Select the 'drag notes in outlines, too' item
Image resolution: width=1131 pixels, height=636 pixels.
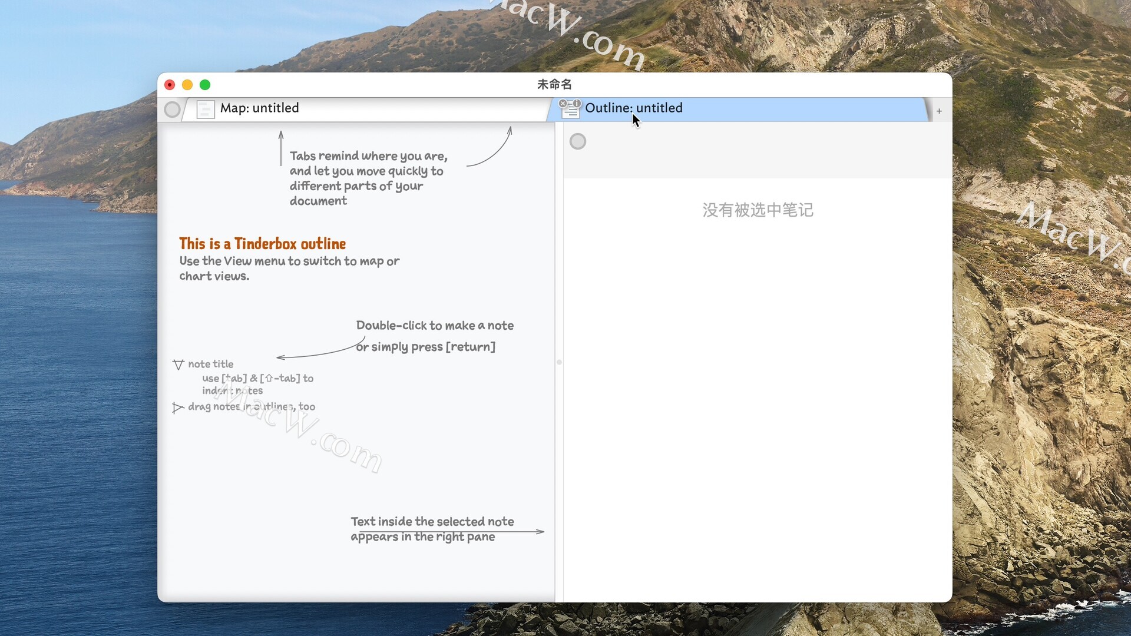[252, 407]
